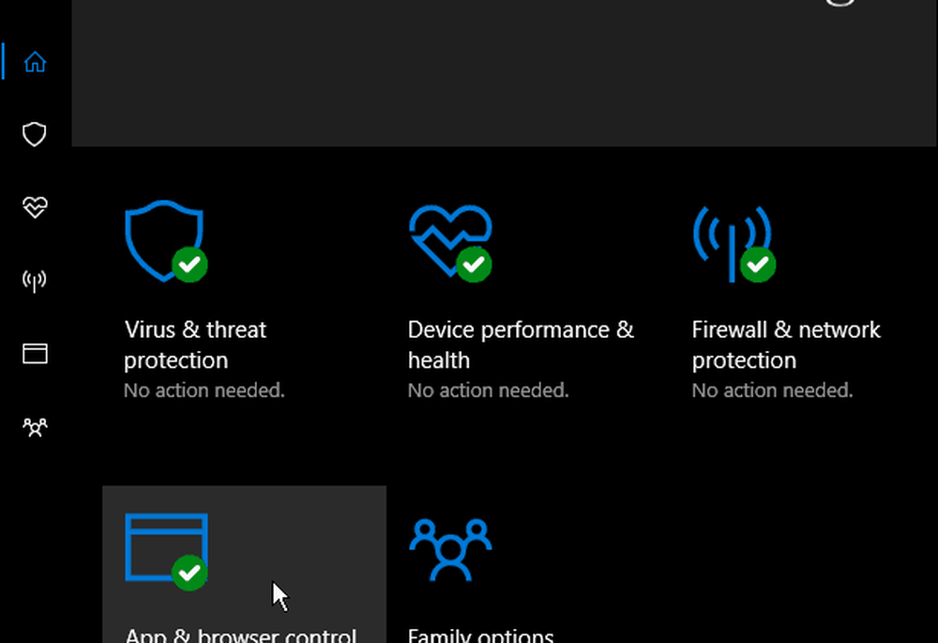938x643 pixels.
Task: Click the large heart monitor icon tile
Action: point(448,239)
